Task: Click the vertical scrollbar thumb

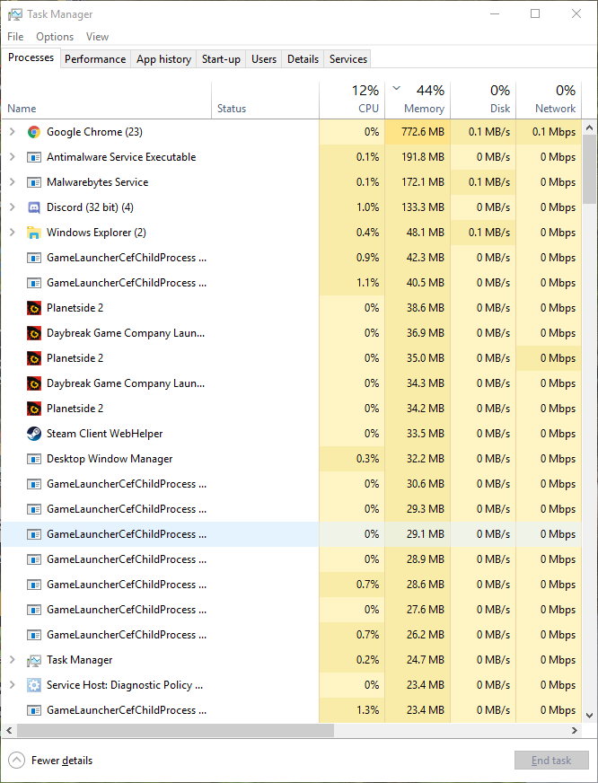Action: pos(590,169)
